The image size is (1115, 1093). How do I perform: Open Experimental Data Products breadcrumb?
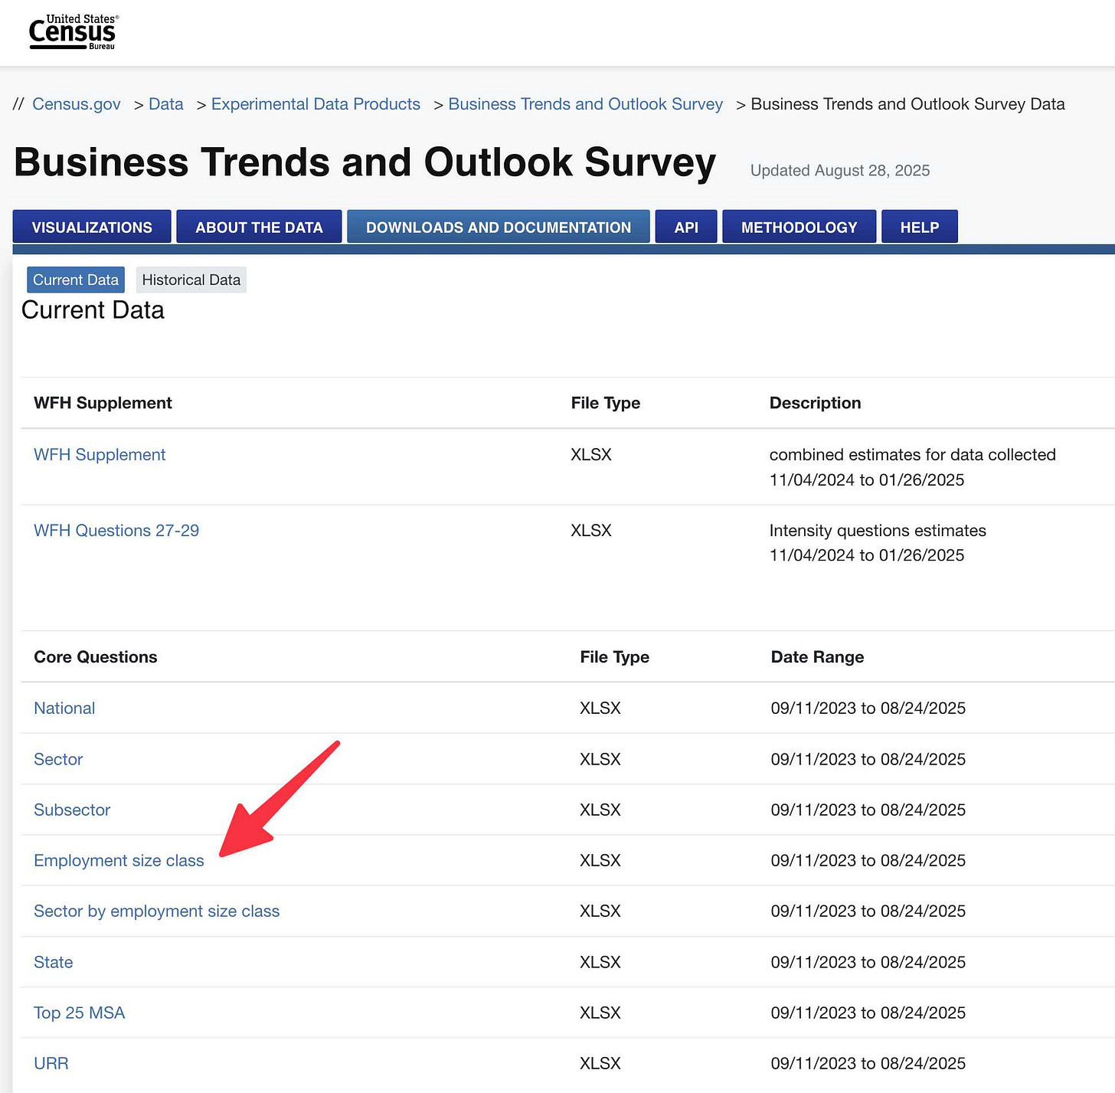[316, 104]
